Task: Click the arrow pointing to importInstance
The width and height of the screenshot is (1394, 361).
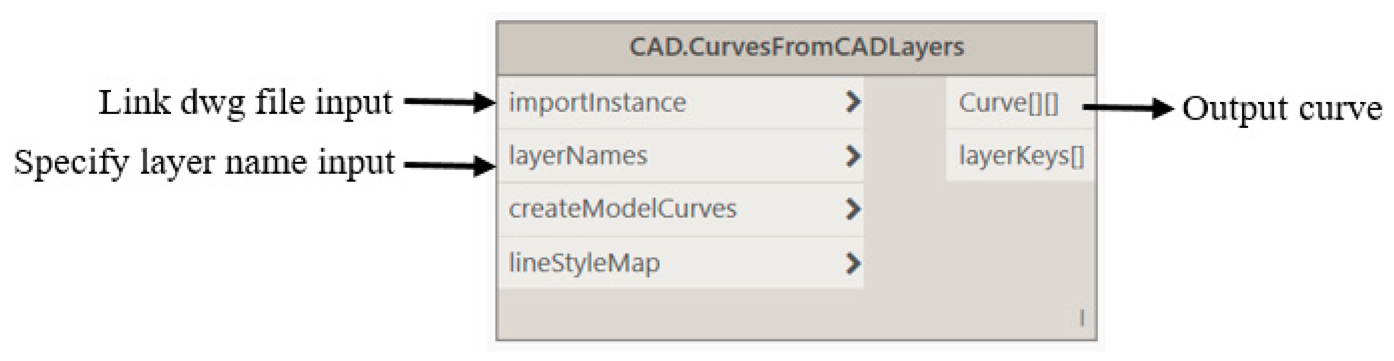Action: click(x=449, y=101)
